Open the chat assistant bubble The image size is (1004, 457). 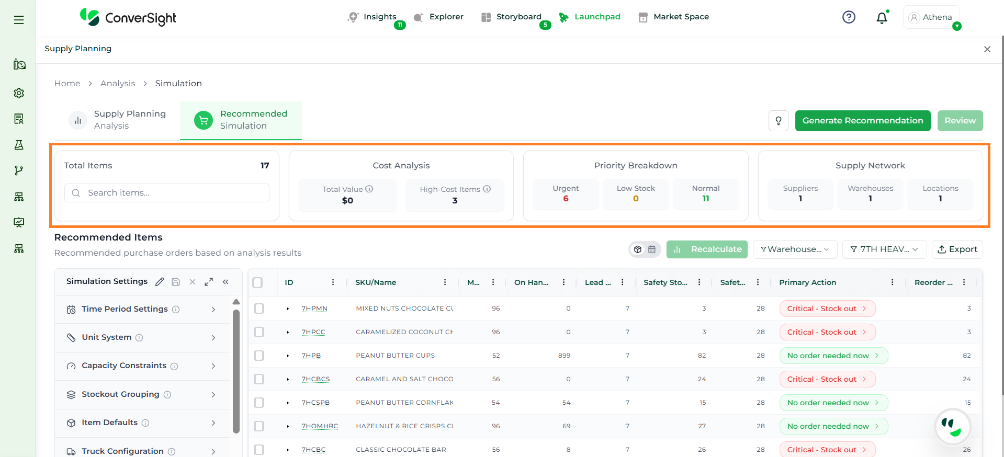pos(952,427)
